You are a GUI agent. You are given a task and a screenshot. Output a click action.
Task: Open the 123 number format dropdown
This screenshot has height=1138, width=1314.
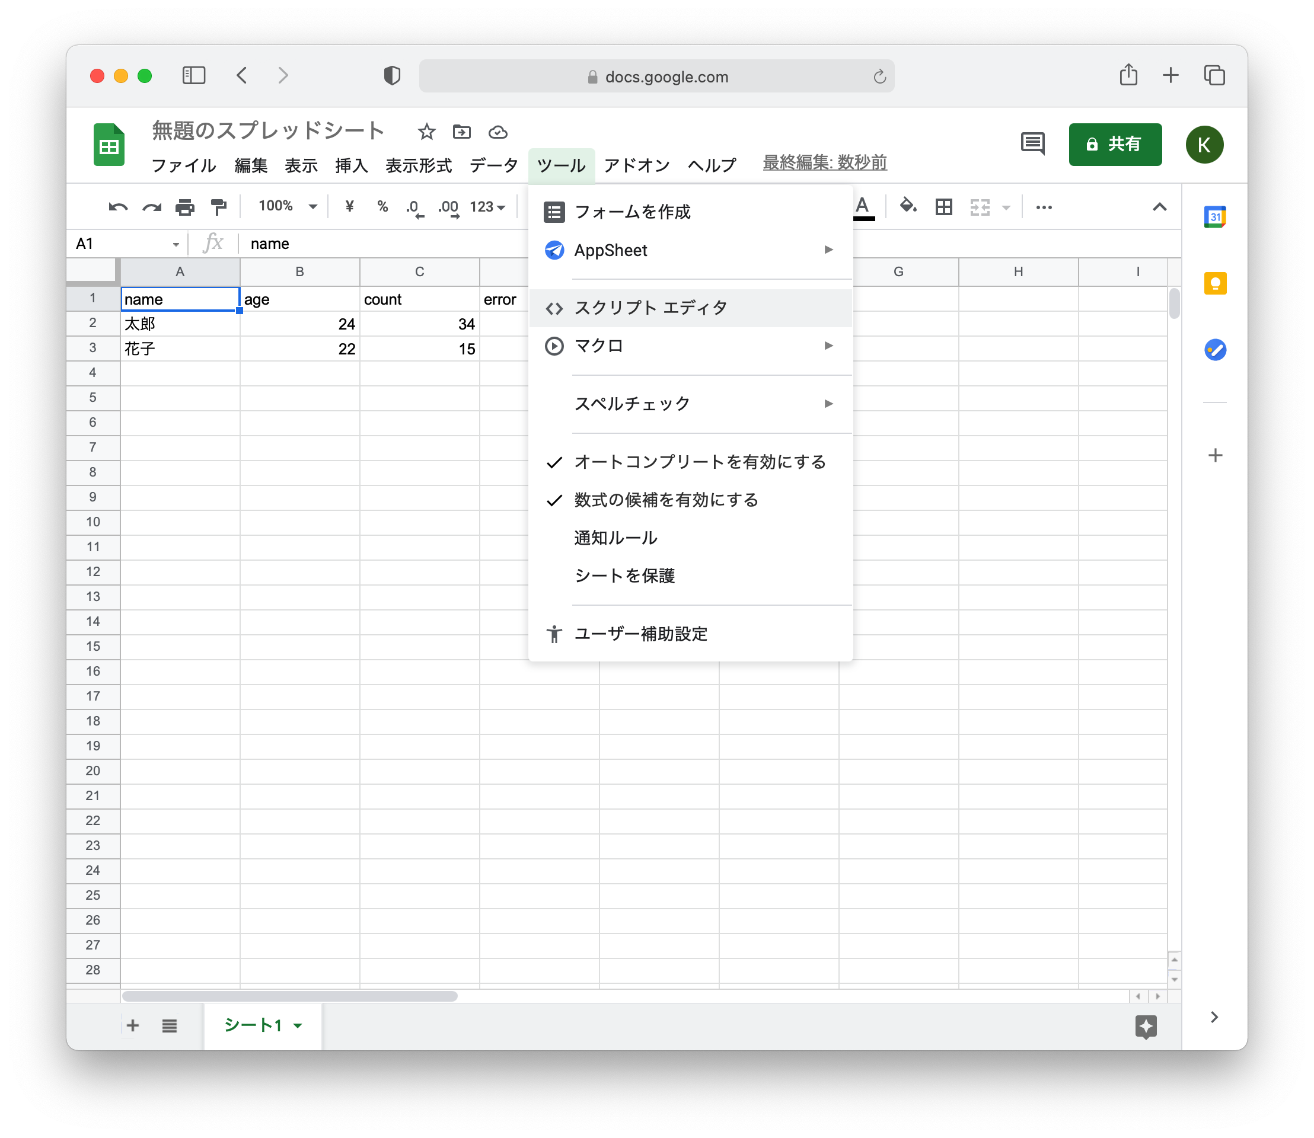(487, 207)
